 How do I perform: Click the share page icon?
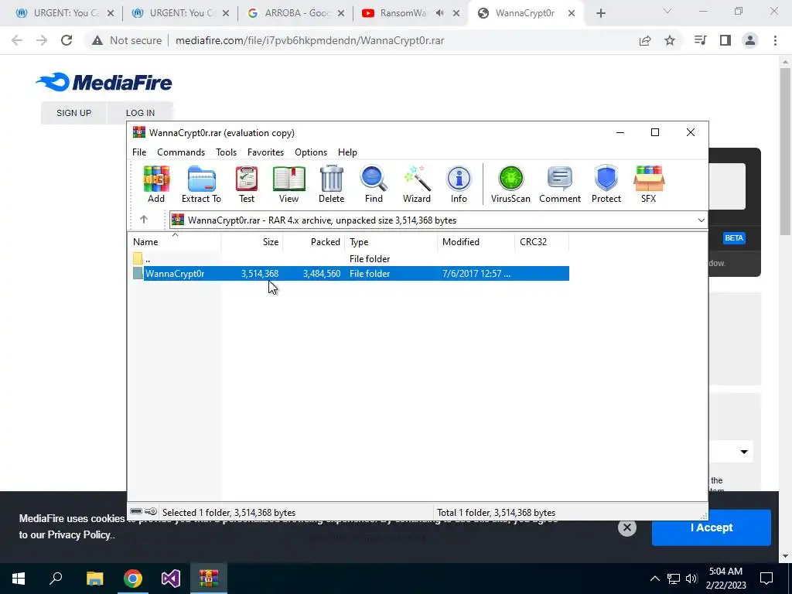645,40
